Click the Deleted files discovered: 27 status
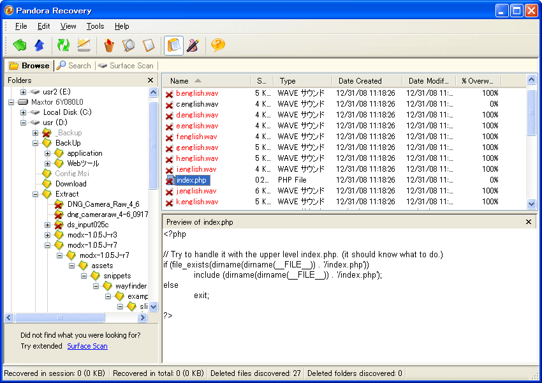Screen dimensions: 542x383 [256, 373]
